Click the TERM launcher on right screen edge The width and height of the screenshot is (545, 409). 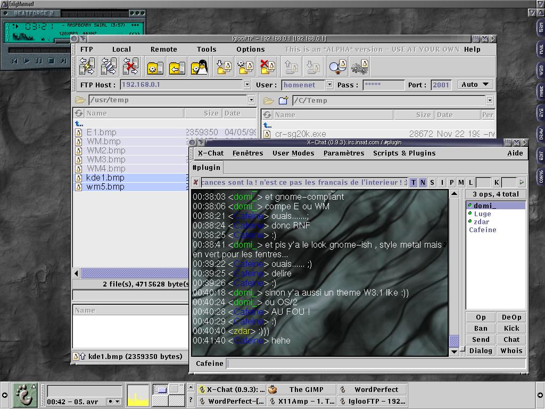pos(541,28)
